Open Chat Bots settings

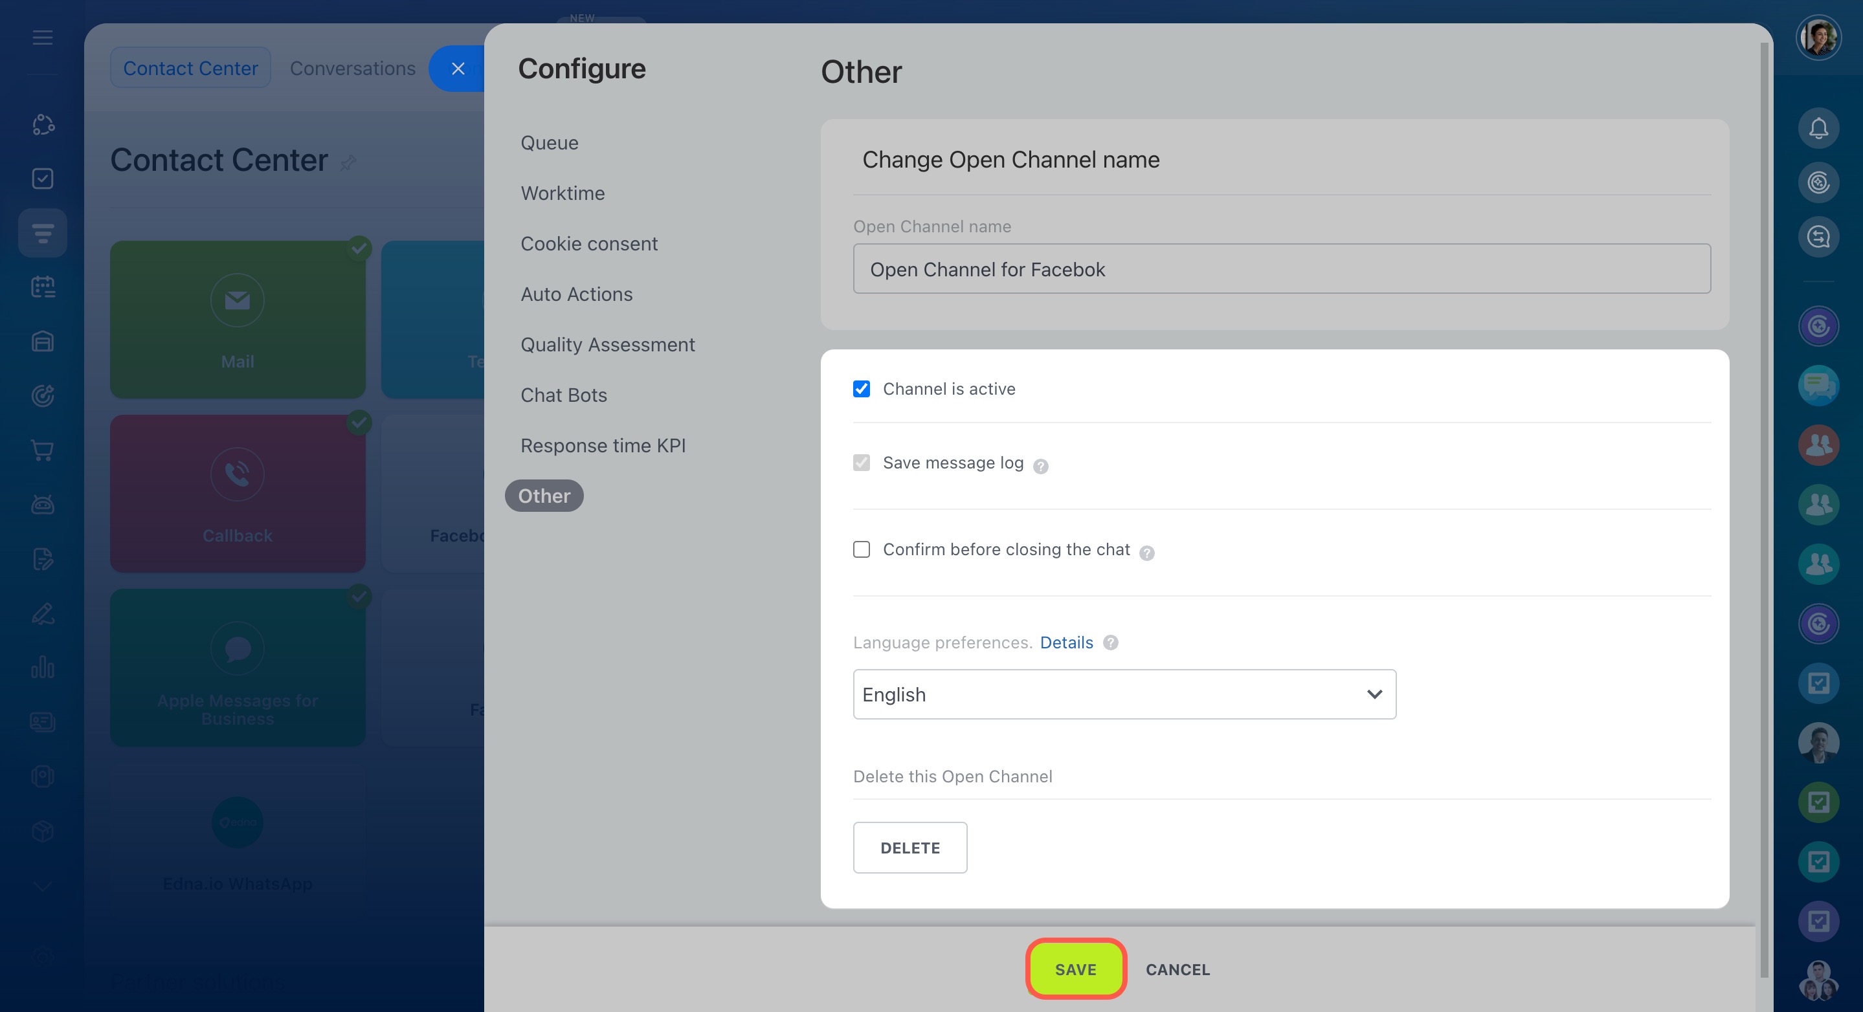pyautogui.click(x=563, y=395)
